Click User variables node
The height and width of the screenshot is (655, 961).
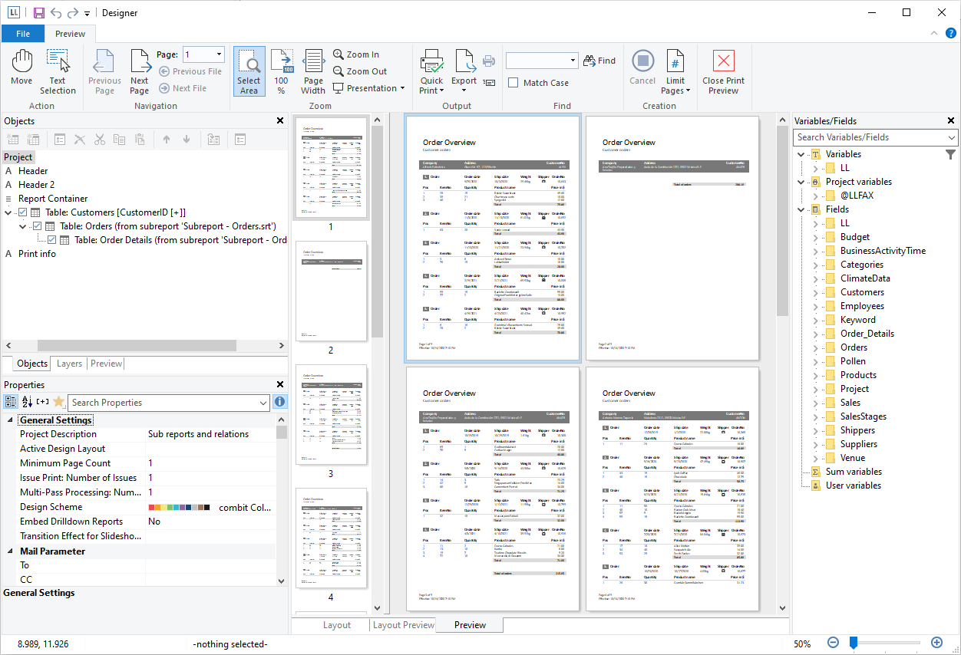pyautogui.click(x=853, y=485)
